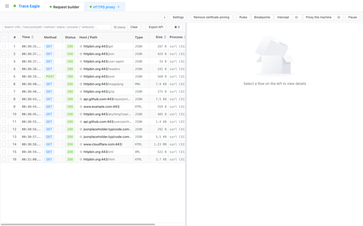This screenshot has height=226, width=363.
Task: Star the www.example.com:443 flow
Action: 81,106
